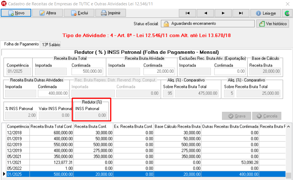The width and height of the screenshot is (293, 180).
Task: Open the Leia-me info button
Action: 266,13
